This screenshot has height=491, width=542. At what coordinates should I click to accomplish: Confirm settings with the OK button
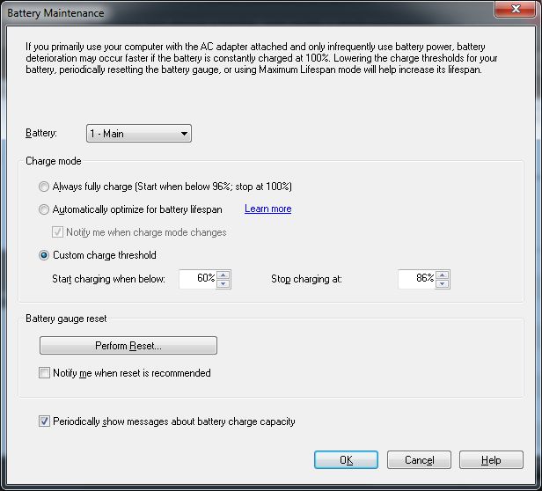[346, 460]
